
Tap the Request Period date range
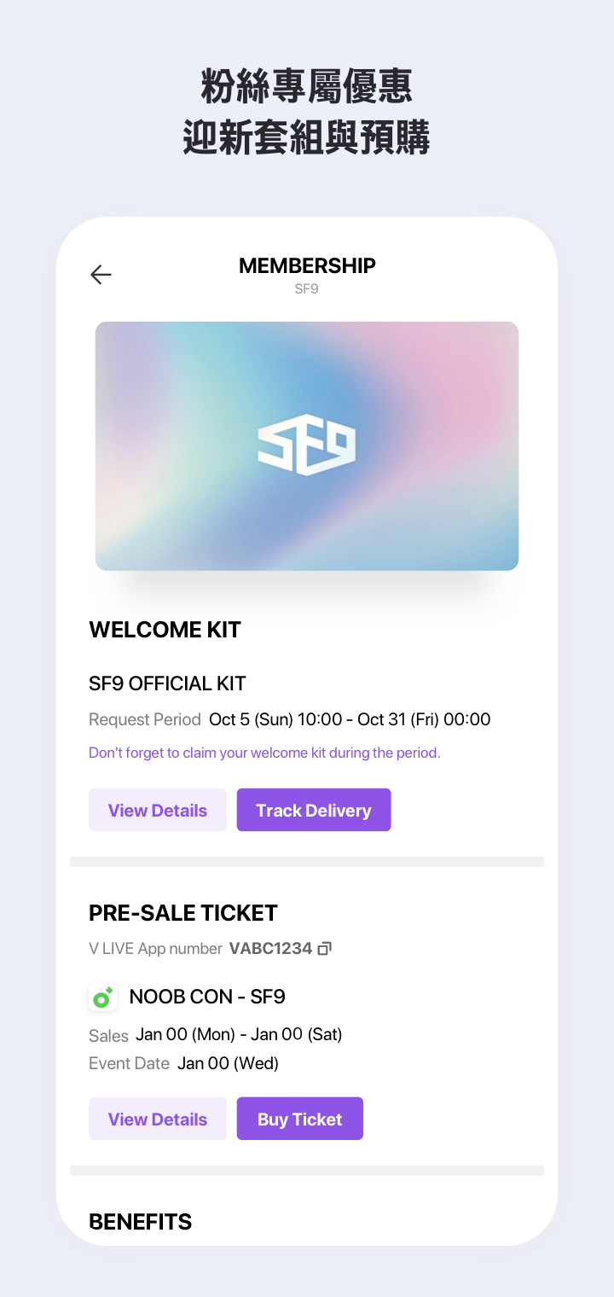[350, 719]
